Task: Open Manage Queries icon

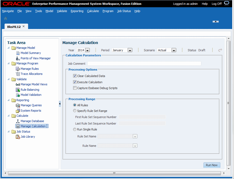Action: (x=18, y=105)
